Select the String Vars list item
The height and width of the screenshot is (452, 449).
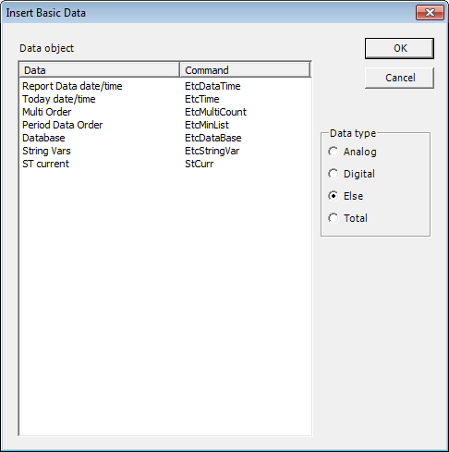click(x=46, y=151)
